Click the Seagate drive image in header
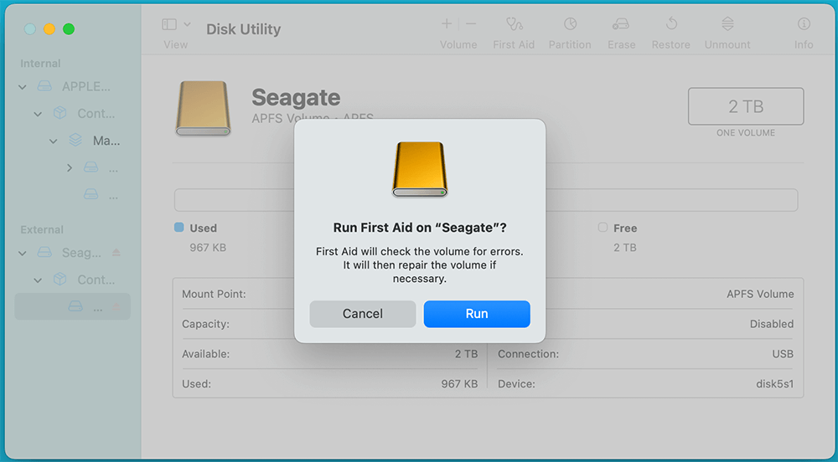Viewport: 838px width, 462px height. pyautogui.click(x=203, y=108)
